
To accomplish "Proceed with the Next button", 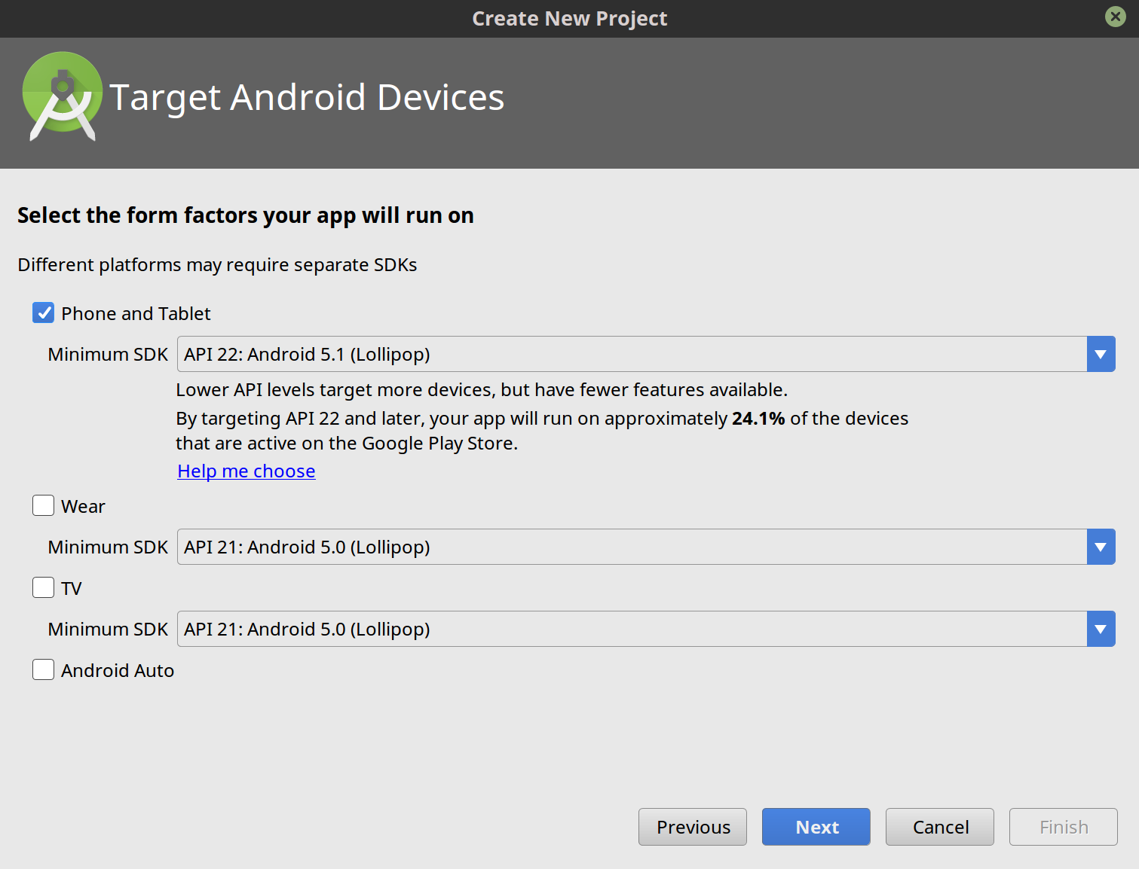I will click(816, 827).
